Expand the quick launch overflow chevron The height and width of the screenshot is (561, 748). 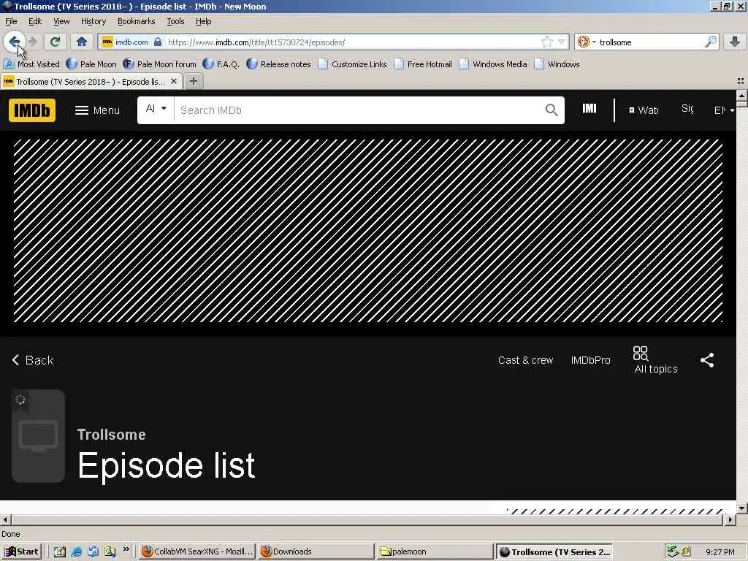(x=126, y=549)
